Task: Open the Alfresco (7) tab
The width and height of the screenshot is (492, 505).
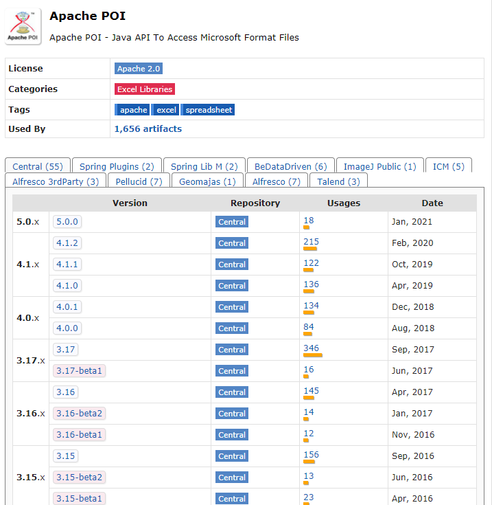Action: (277, 181)
